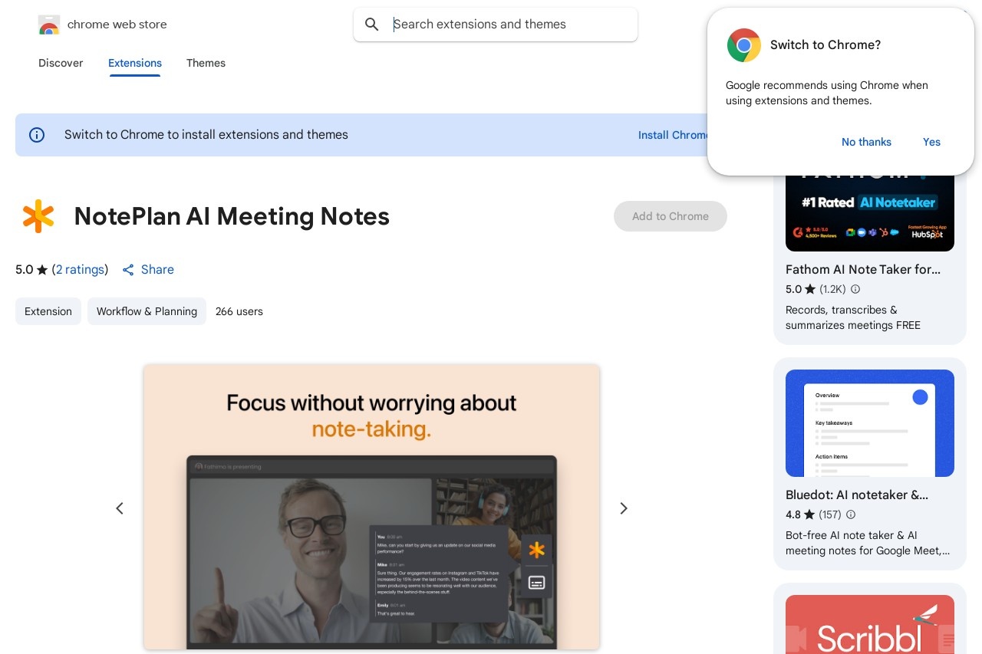Select the Workflow & Planning chip
This screenshot has height=654, width=982.
(147, 311)
